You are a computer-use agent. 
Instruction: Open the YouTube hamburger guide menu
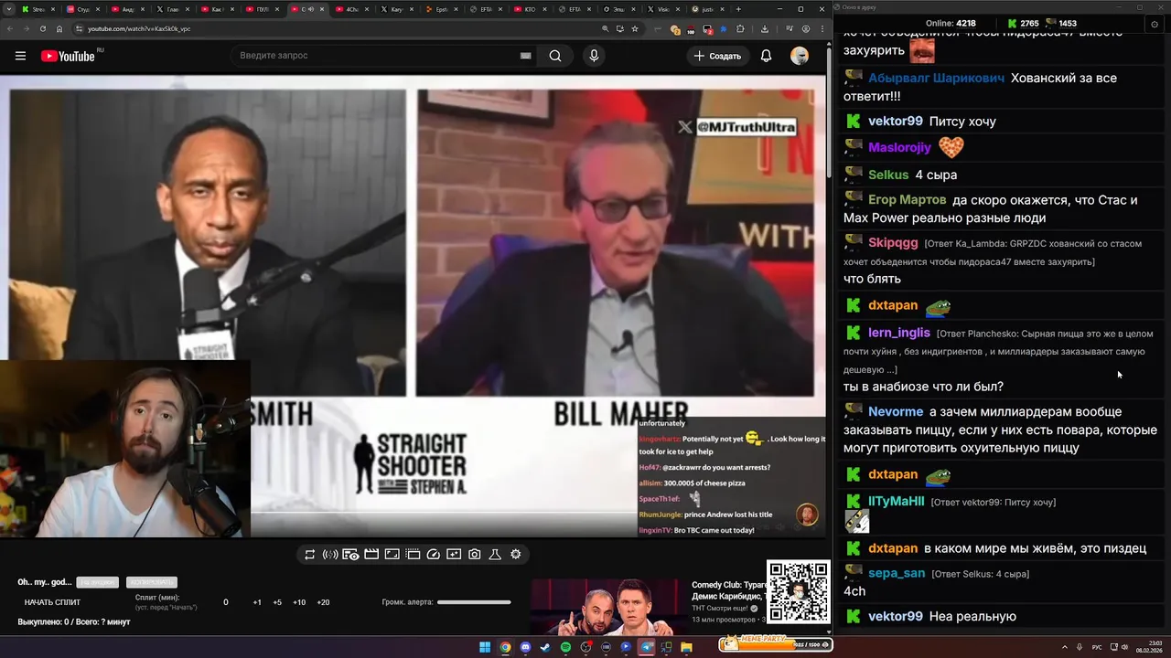[20, 56]
